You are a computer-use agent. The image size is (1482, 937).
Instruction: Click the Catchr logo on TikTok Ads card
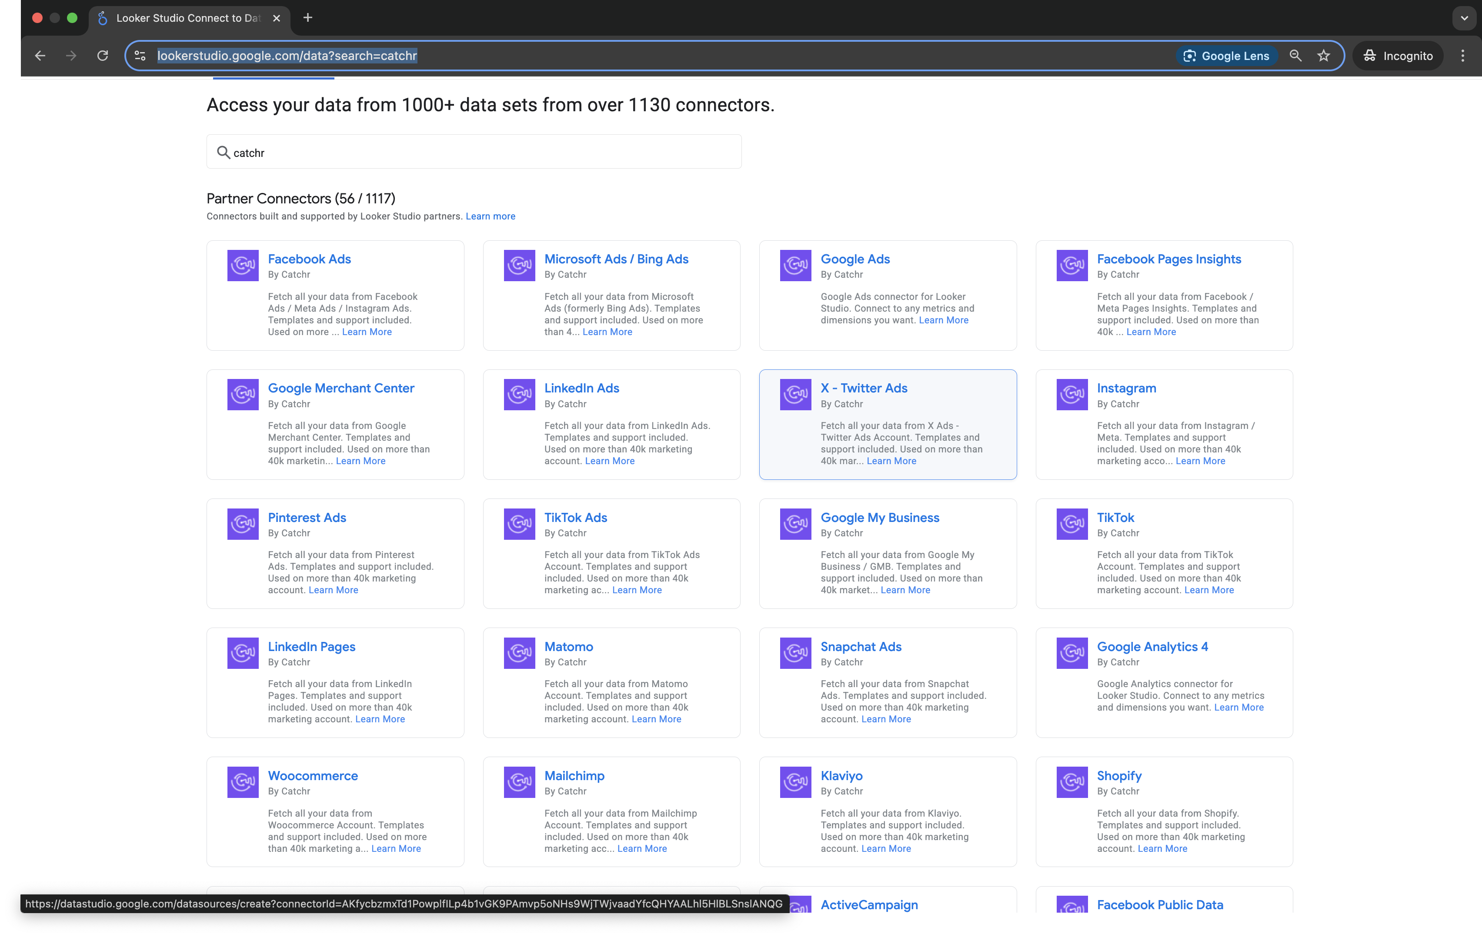[x=519, y=524]
